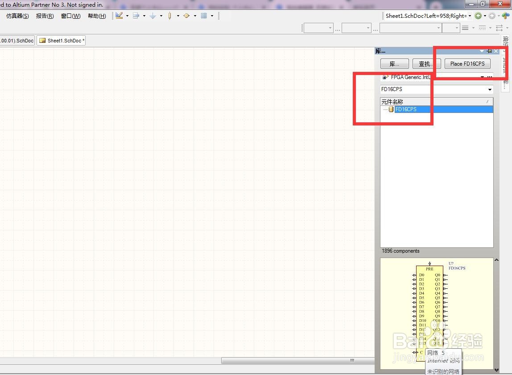512x375 pixels.
Task: Open the home page icon in navigation bar
Action: pyautogui.click(x=505, y=16)
